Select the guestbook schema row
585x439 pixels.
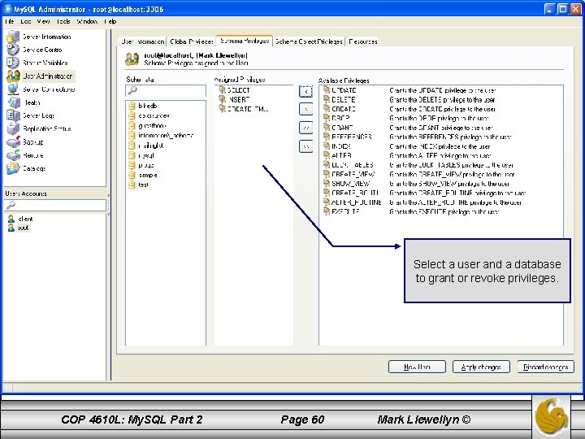pyautogui.click(x=147, y=125)
